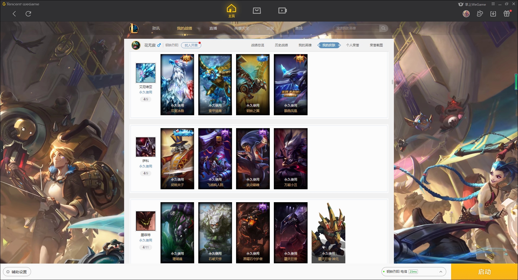Screen dimensions: 518x280
Task: Click the search magnifier button
Action: pyautogui.click(x=383, y=28)
